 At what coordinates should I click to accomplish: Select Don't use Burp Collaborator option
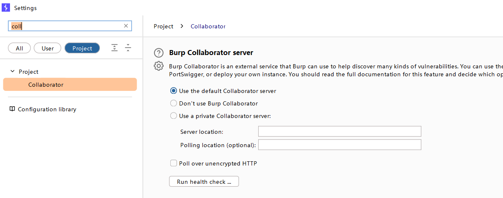point(174,103)
